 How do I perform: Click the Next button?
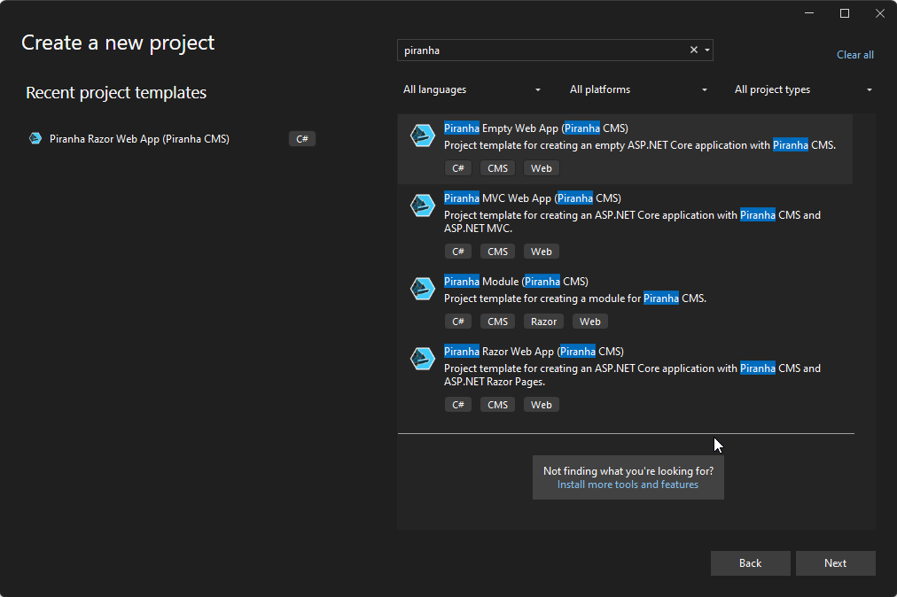(834, 562)
